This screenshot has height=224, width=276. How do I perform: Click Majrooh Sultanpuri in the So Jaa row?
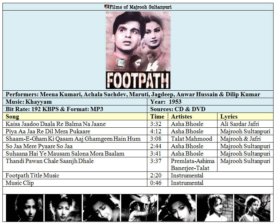(245, 146)
